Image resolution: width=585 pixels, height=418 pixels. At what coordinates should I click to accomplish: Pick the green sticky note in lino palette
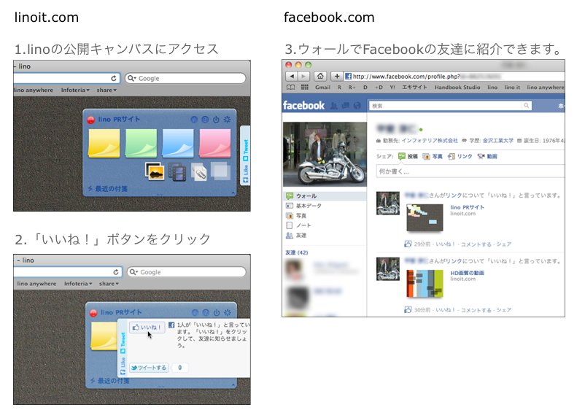141,143
